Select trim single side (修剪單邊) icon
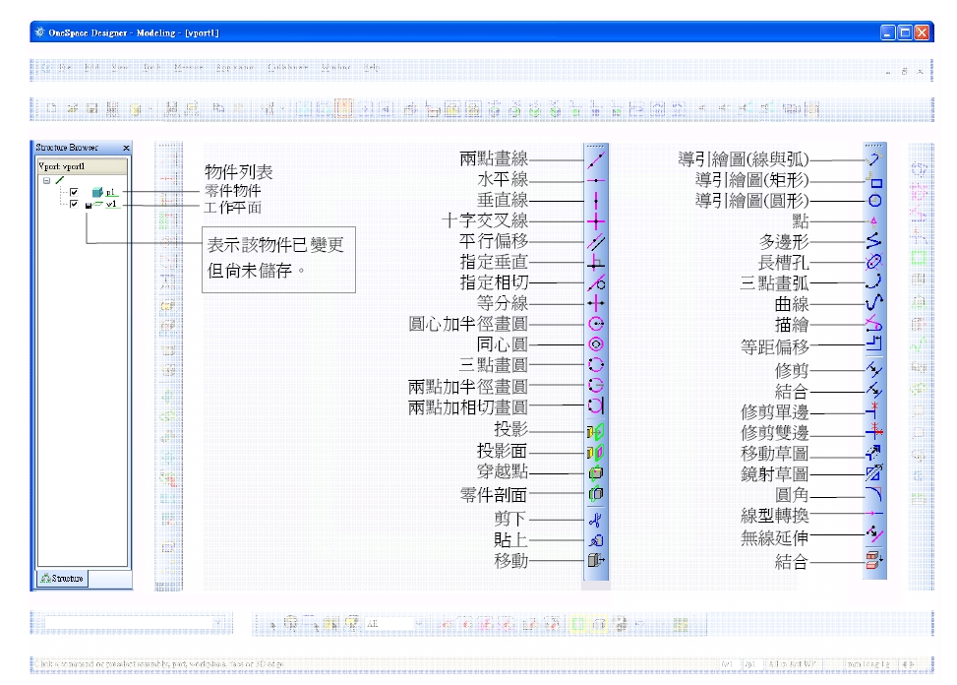957x685 pixels. tap(874, 411)
